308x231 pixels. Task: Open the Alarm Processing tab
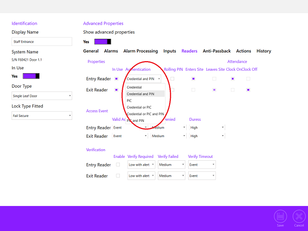coord(141,51)
